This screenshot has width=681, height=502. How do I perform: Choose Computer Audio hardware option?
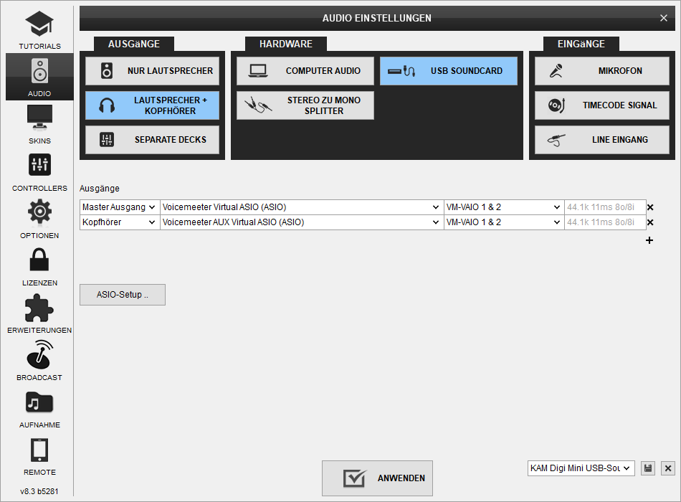point(305,71)
